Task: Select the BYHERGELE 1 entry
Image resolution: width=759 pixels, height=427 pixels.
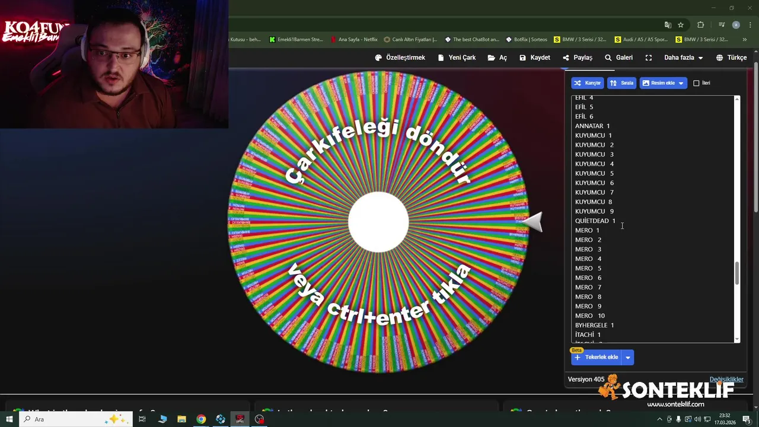Action: click(594, 325)
